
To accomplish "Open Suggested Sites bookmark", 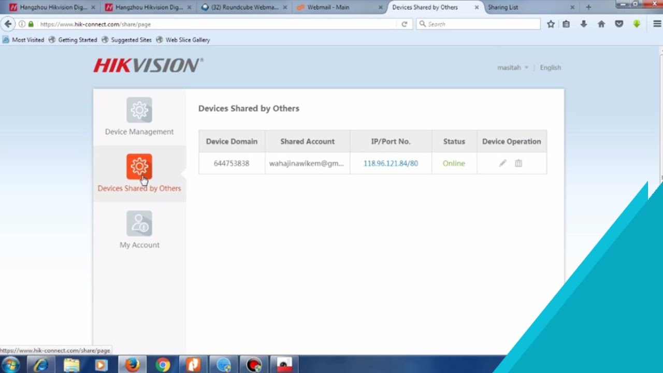I will pyautogui.click(x=126, y=39).
